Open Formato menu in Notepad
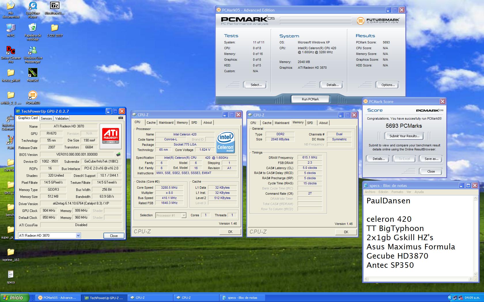This screenshot has width=484, height=302. [397, 192]
